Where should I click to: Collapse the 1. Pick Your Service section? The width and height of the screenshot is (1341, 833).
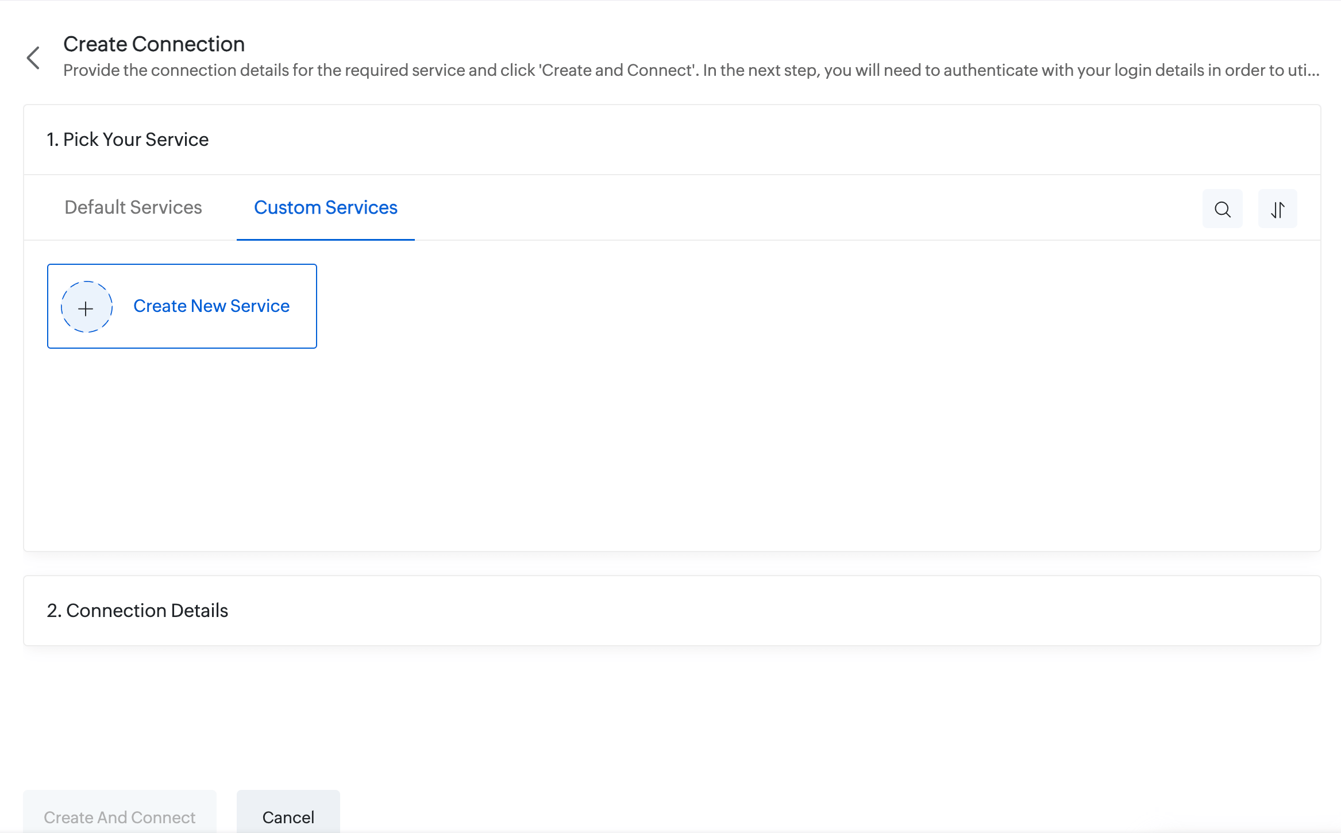point(128,140)
